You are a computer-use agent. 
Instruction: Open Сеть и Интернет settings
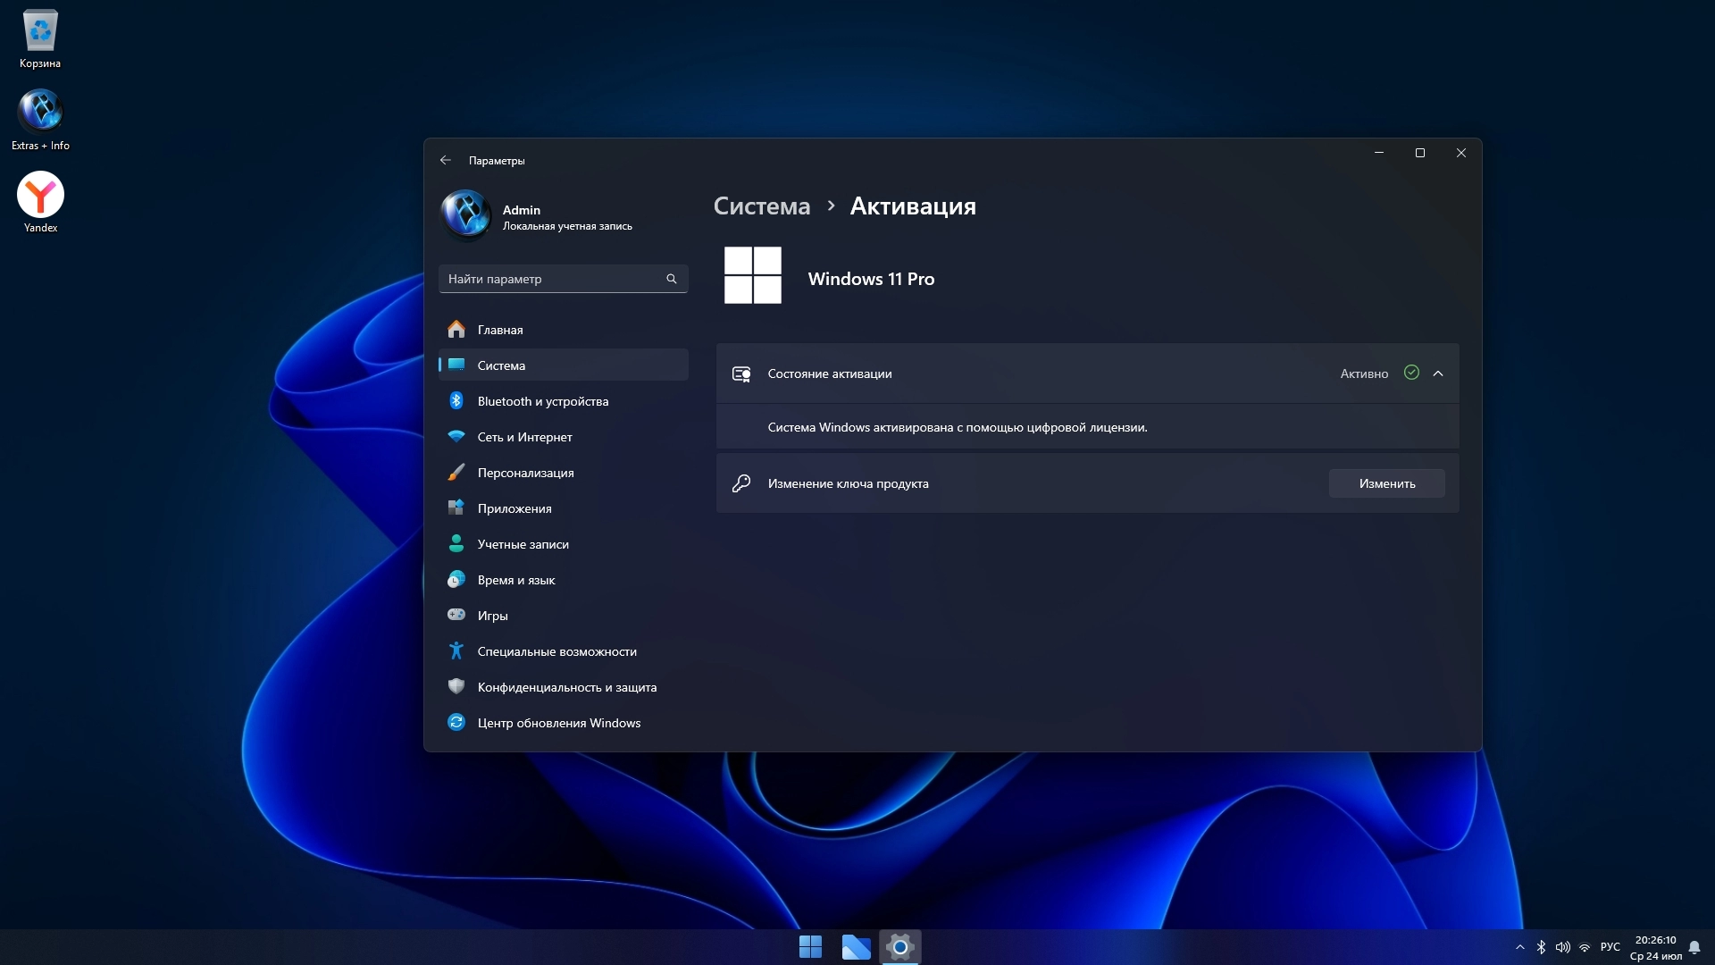(524, 437)
